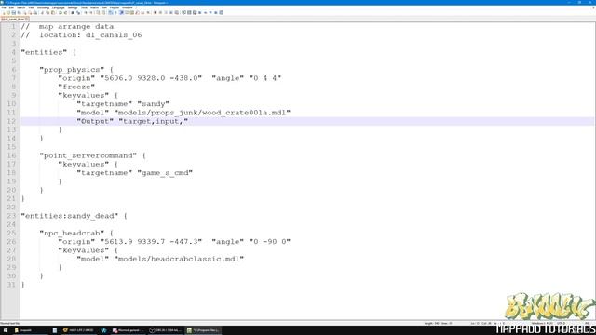The height and width of the screenshot is (335, 596).
Task: Click "sandy" targetname value on line 10
Action: pyautogui.click(x=153, y=103)
